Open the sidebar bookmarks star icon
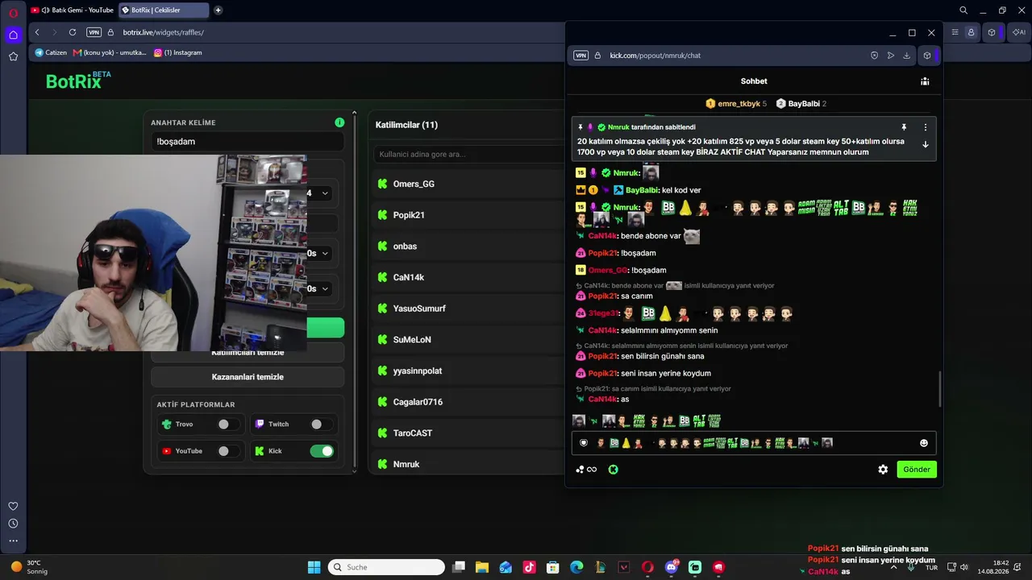 [x=13, y=56]
